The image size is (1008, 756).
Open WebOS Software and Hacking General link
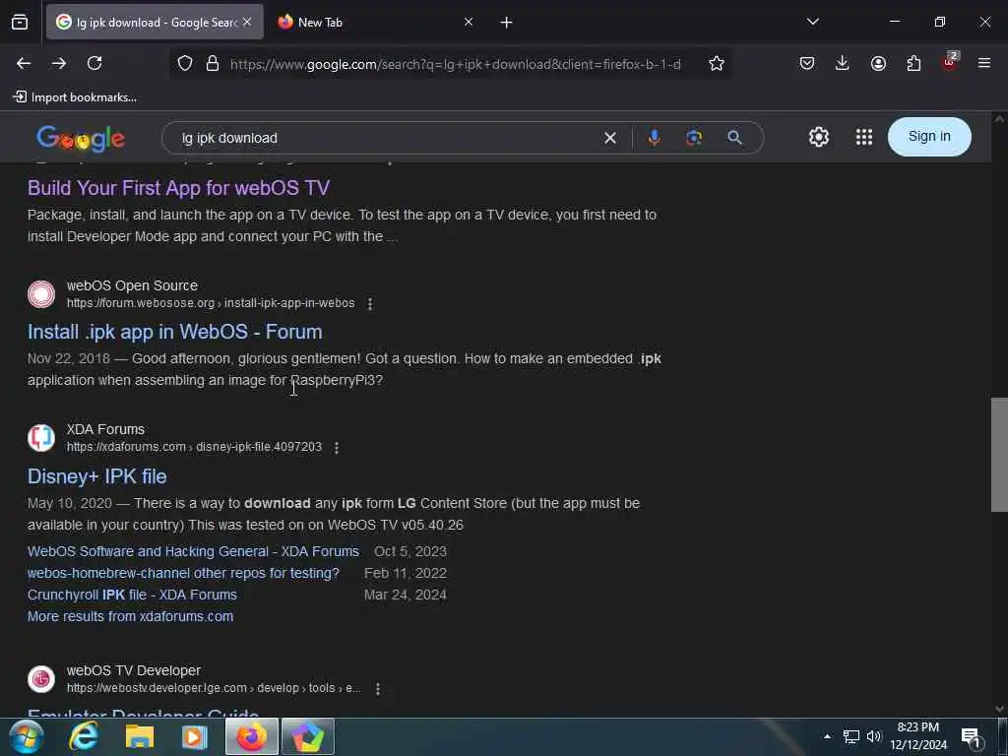pos(194,551)
